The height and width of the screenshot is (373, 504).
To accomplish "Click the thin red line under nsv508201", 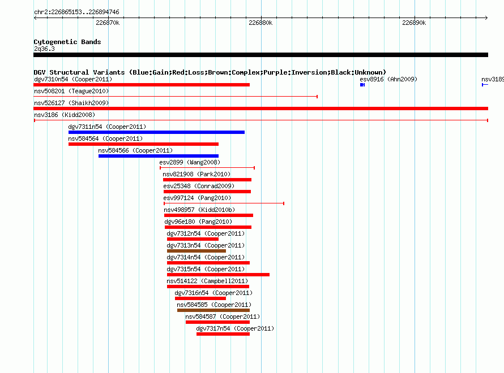I will (x=176, y=97).
